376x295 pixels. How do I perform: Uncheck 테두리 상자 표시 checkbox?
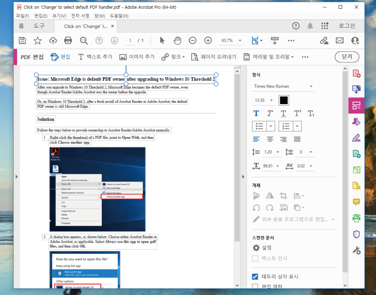255,277
